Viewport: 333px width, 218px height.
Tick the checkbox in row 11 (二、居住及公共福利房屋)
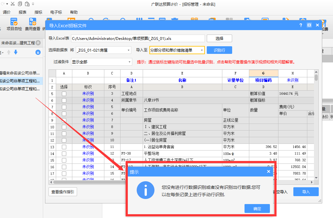(x=64, y=133)
